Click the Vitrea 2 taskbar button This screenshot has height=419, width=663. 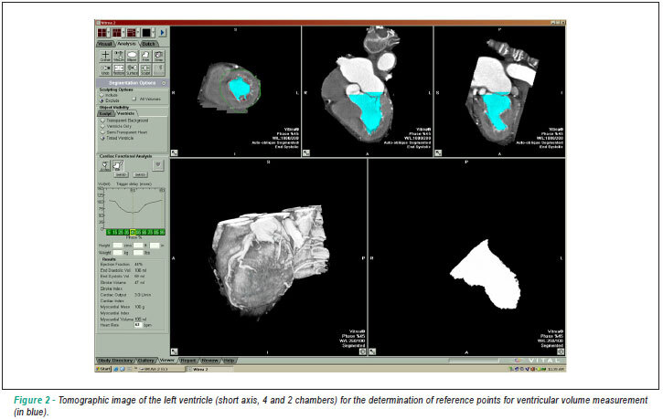click(209, 369)
